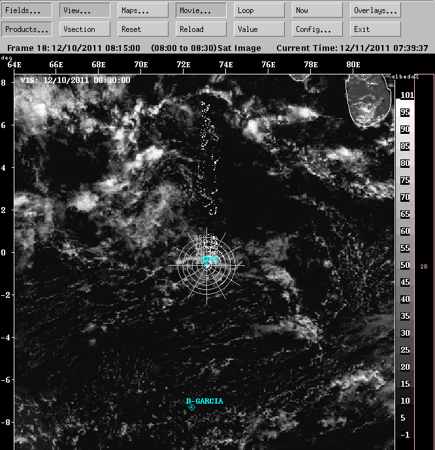Image resolution: width=435 pixels, height=450 pixels.
Task: Open the View... options button
Action: [85, 10]
